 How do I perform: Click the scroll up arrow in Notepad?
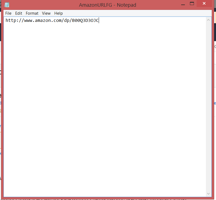[209, 20]
